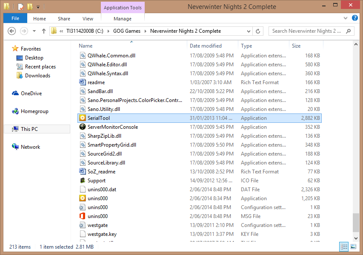
Task: Select This PC in navigation pane
Action: [x=37, y=129]
